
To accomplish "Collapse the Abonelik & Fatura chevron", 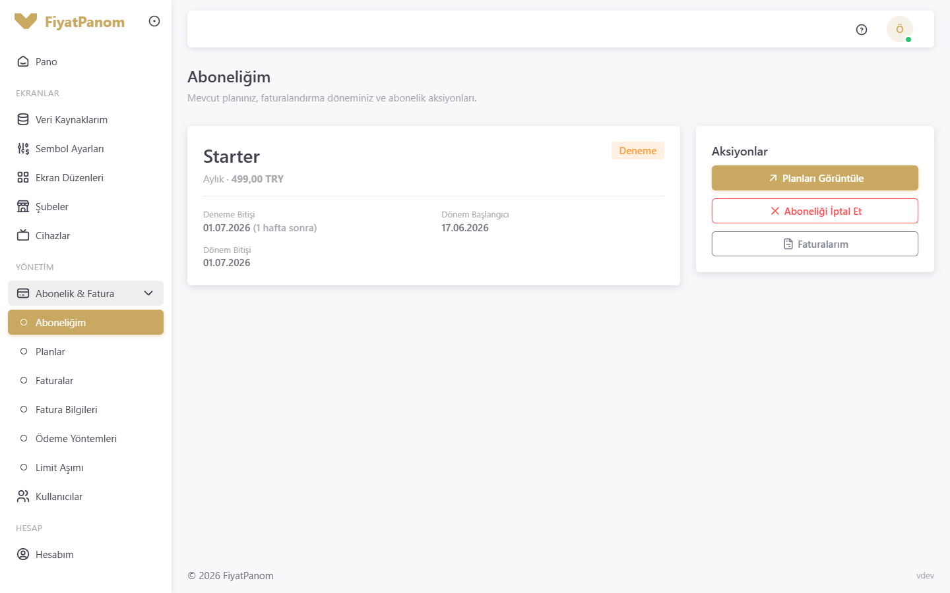I will [148, 293].
